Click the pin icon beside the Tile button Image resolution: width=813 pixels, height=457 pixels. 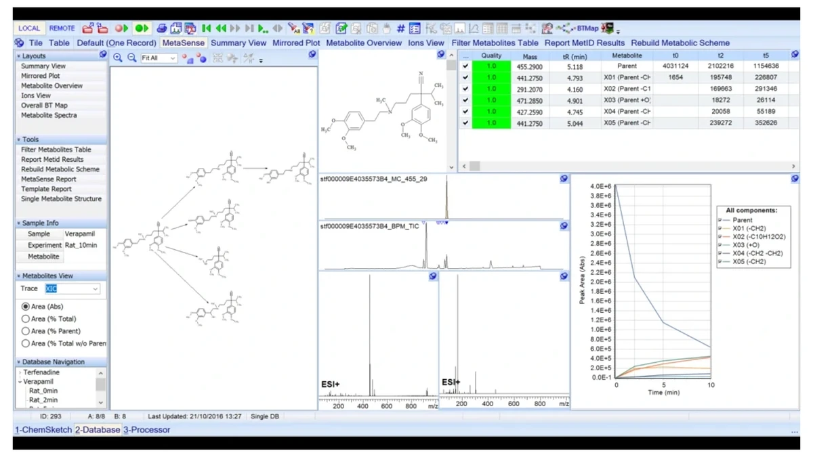pyautogui.click(x=19, y=43)
